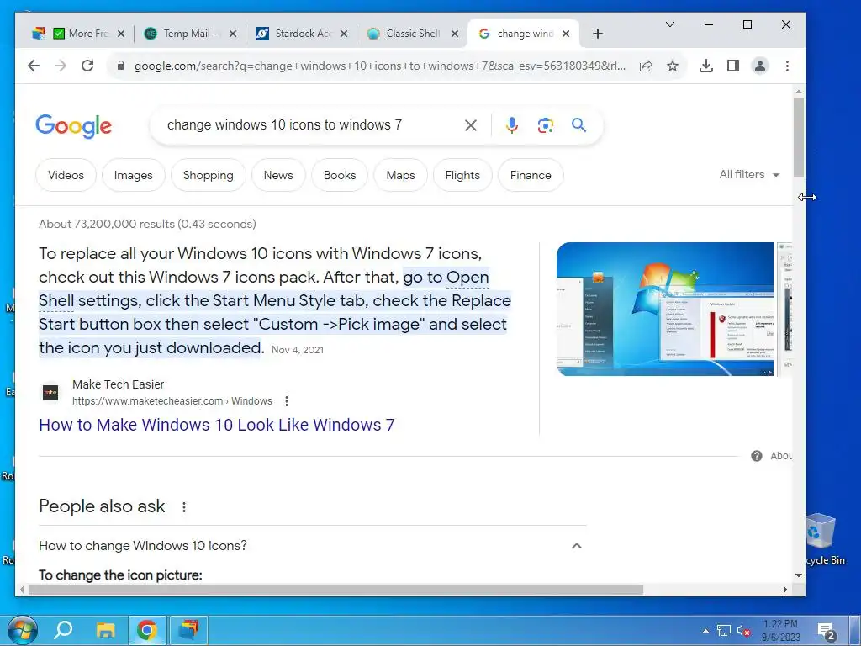Select the Shopping search filter
This screenshot has height=646, width=861.
[209, 175]
